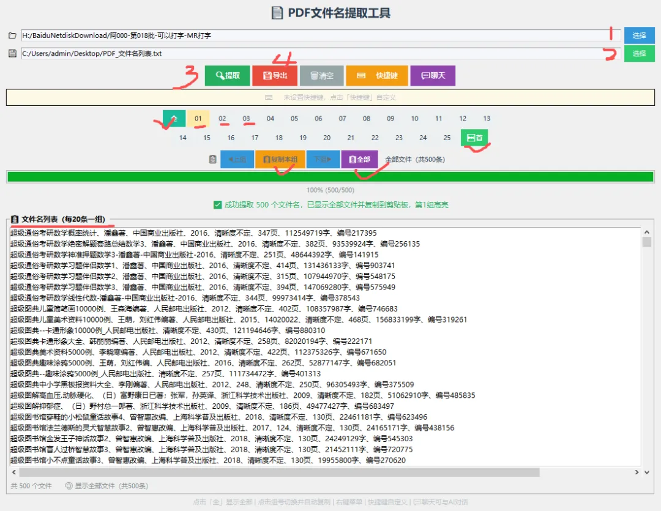The width and height of the screenshot is (661, 511).
Task: Click the file row ending 编号485835
Action: [x=243, y=395]
